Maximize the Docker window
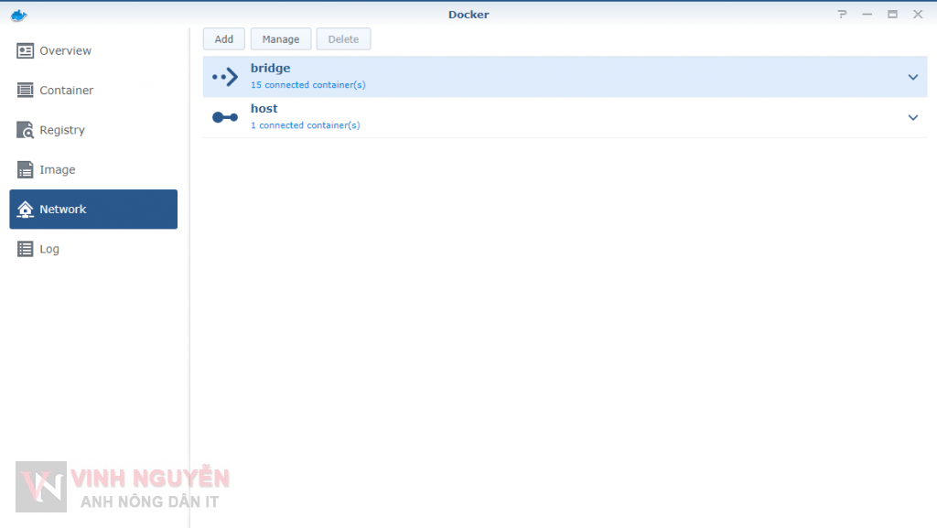 click(x=892, y=15)
